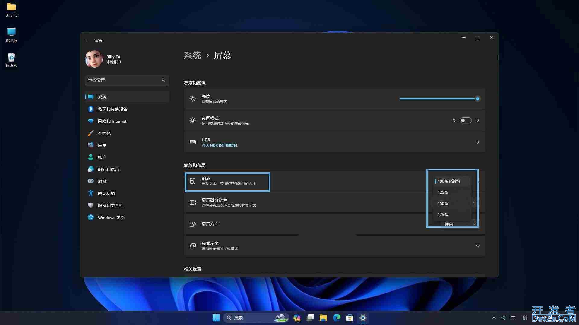Image resolution: width=579 pixels, height=325 pixels.
Task: Toggle the 夜间模式 switch
Action: coord(466,120)
